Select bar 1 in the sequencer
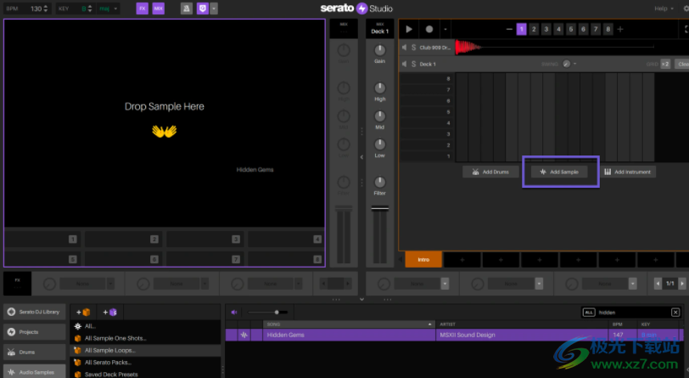Image resolution: width=689 pixels, height=378 pixels. click(x=522, y=29)
